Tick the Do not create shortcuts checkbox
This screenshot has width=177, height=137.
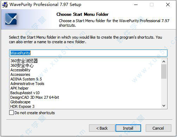coord(11,113)
